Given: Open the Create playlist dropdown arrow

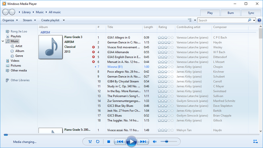Looking at the screenshot, I should [64, 20].
